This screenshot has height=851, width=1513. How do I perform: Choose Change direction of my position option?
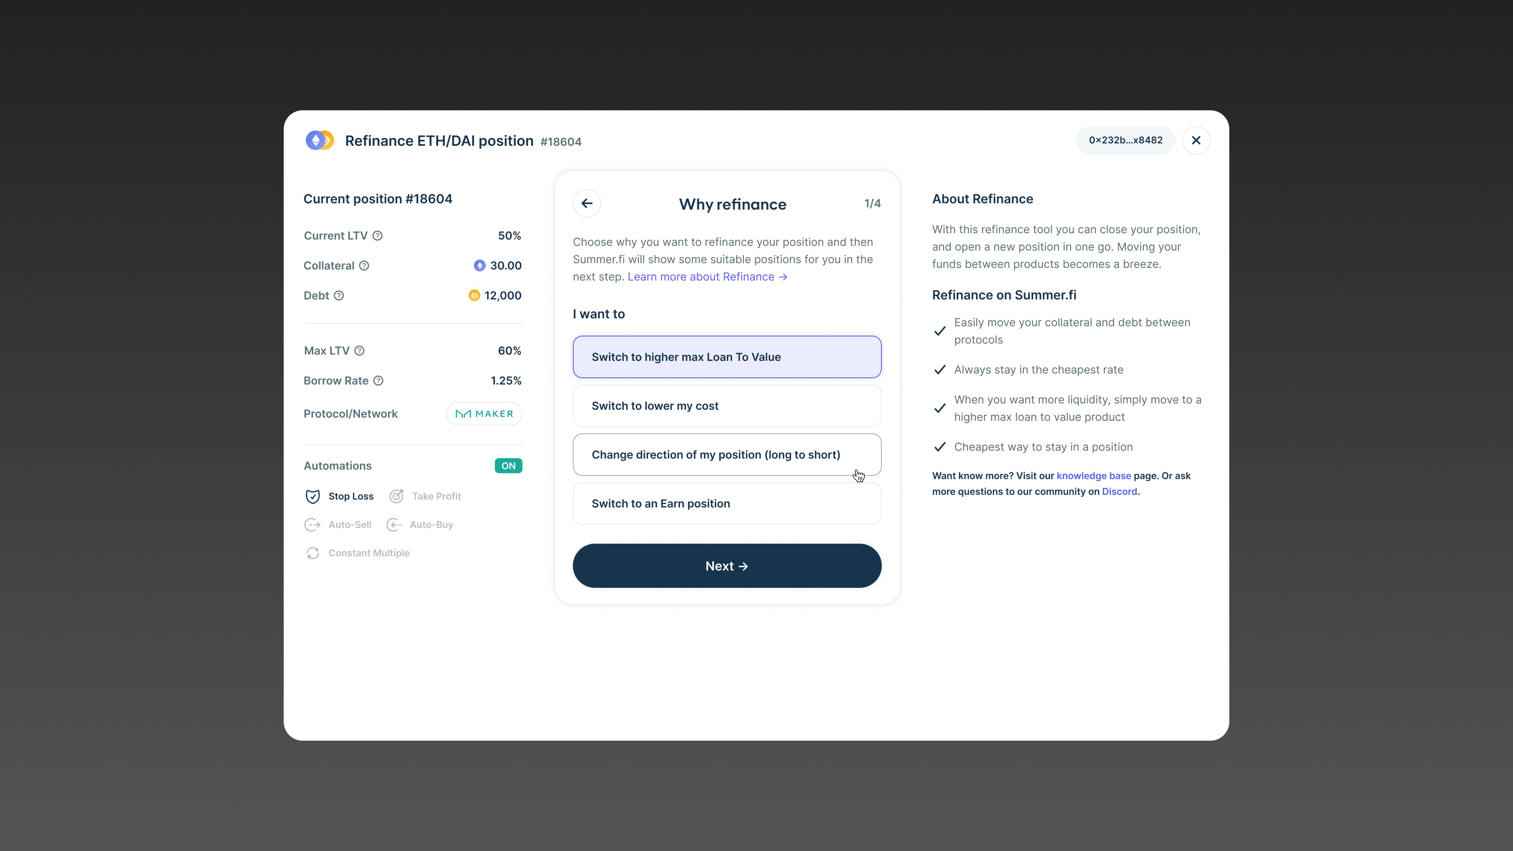(727, 455)
